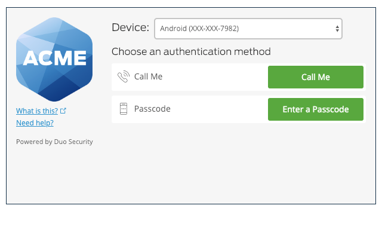Viewport: 382px width, 239px height.
Task: Click the external link icon after What is this?
Action: [63, 111]
